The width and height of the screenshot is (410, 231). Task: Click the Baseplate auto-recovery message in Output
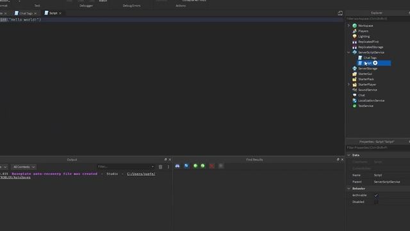pos(54,174)
